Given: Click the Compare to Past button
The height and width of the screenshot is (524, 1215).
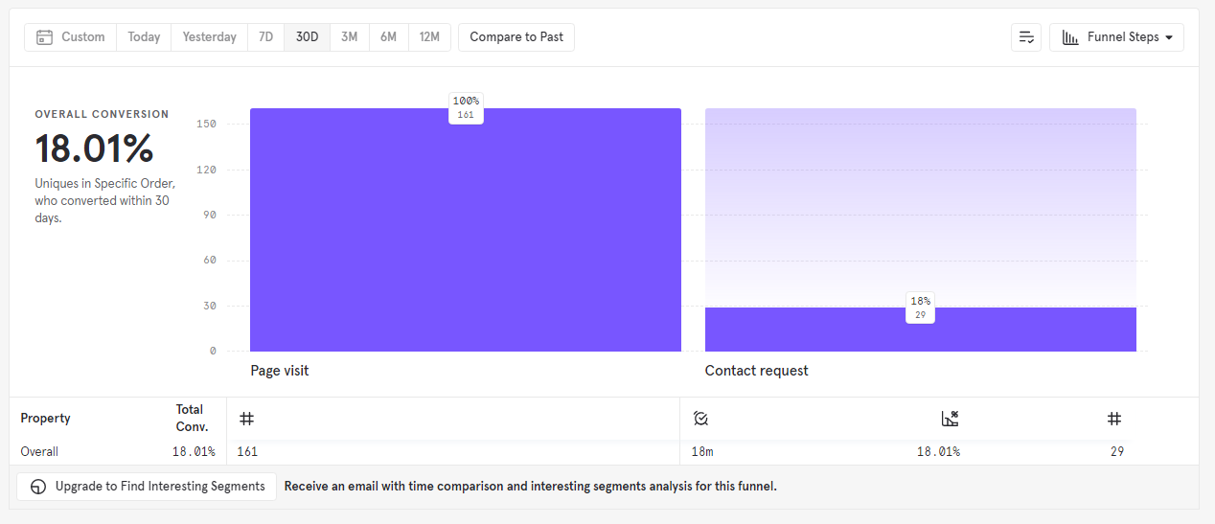Looking at the screenshot, I should click(516, 37).
